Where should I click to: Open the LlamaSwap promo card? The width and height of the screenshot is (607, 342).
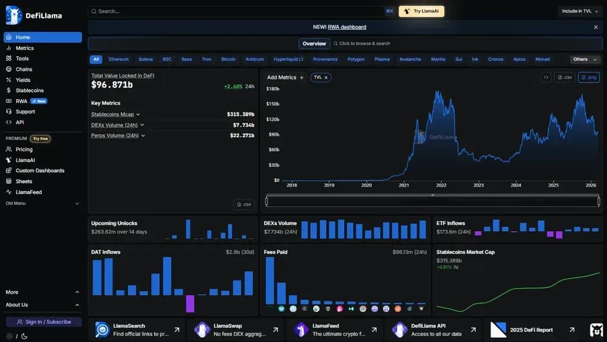232,330
